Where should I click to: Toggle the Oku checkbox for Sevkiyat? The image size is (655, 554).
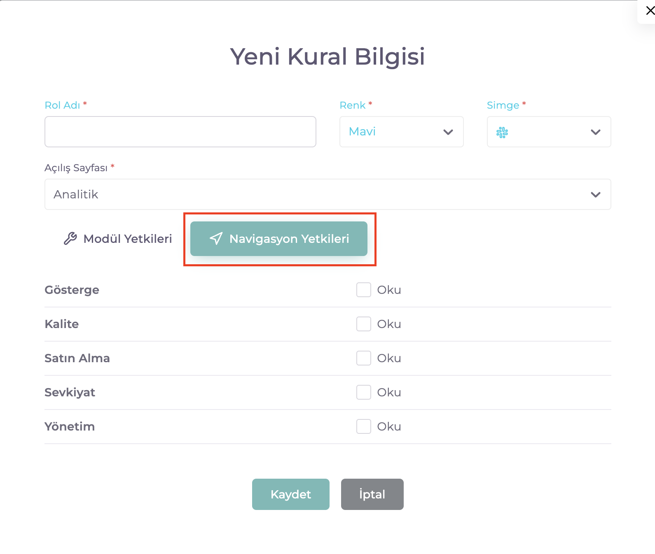364,392
